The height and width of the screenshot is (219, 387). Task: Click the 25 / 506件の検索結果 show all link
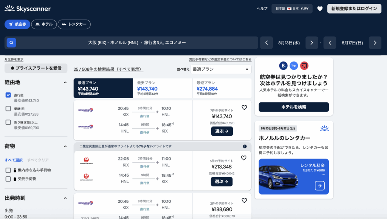[x=108, y=69]
